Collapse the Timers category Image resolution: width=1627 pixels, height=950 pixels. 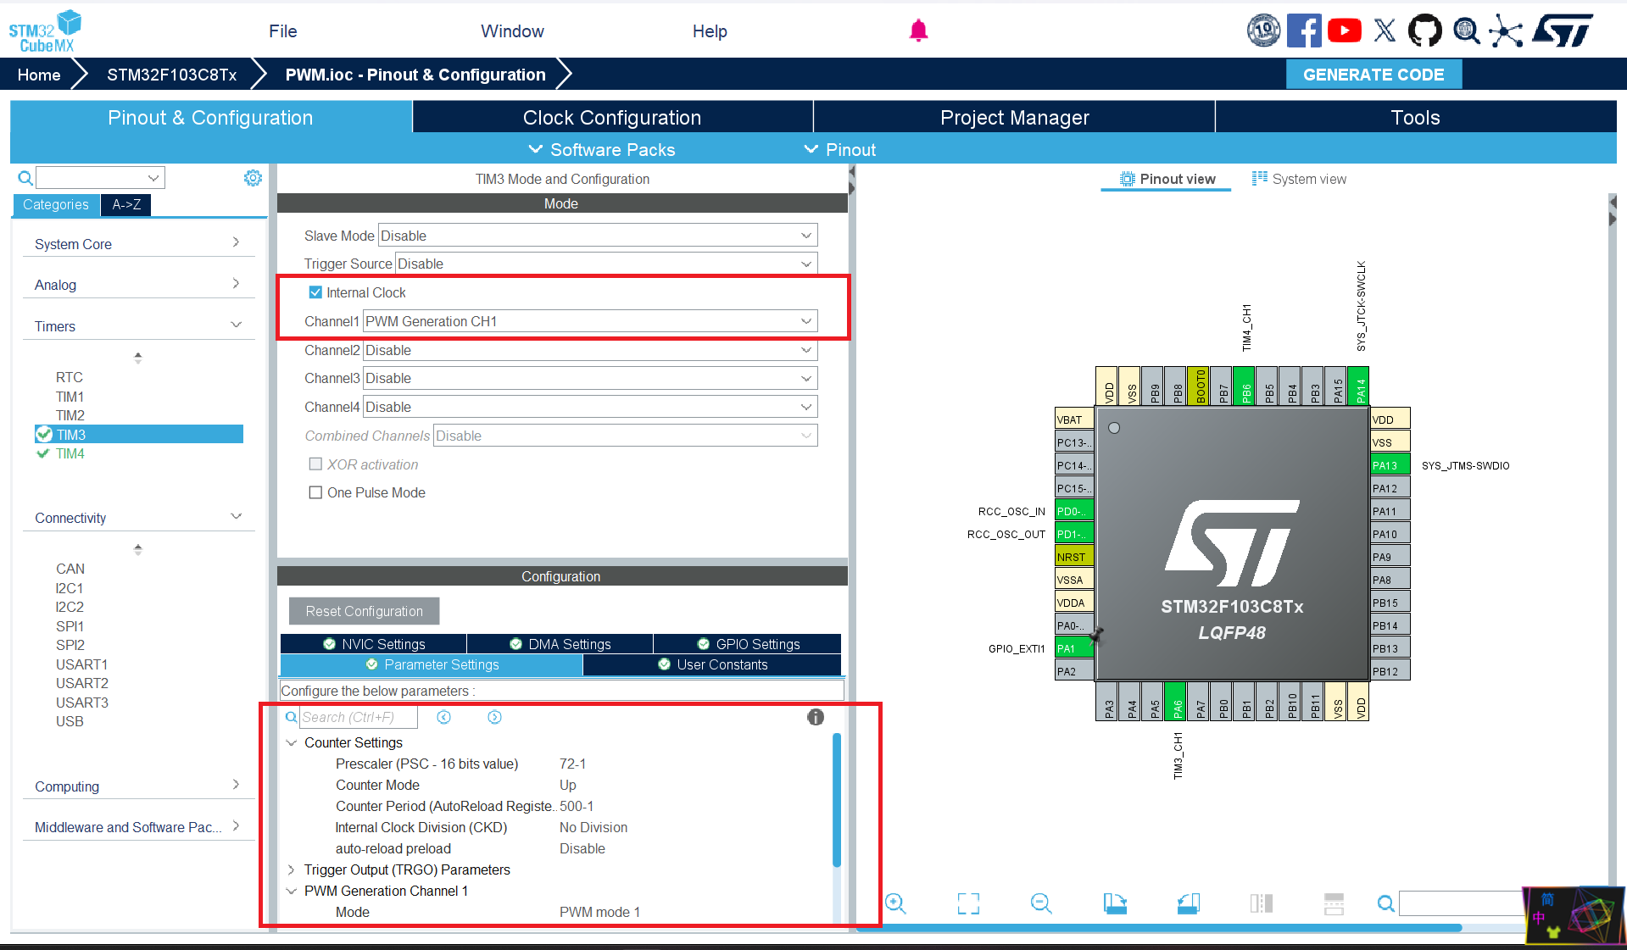[138, 326]
